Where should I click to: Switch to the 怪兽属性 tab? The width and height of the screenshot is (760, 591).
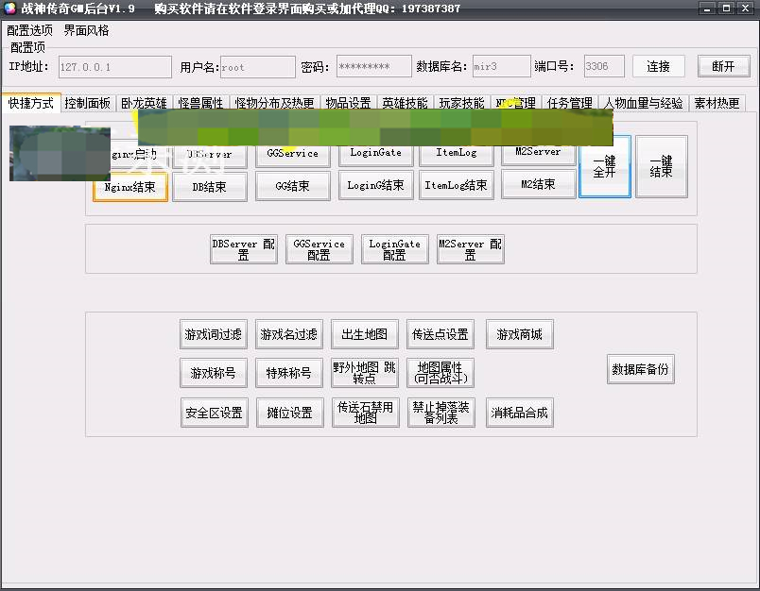coord(200,104)
